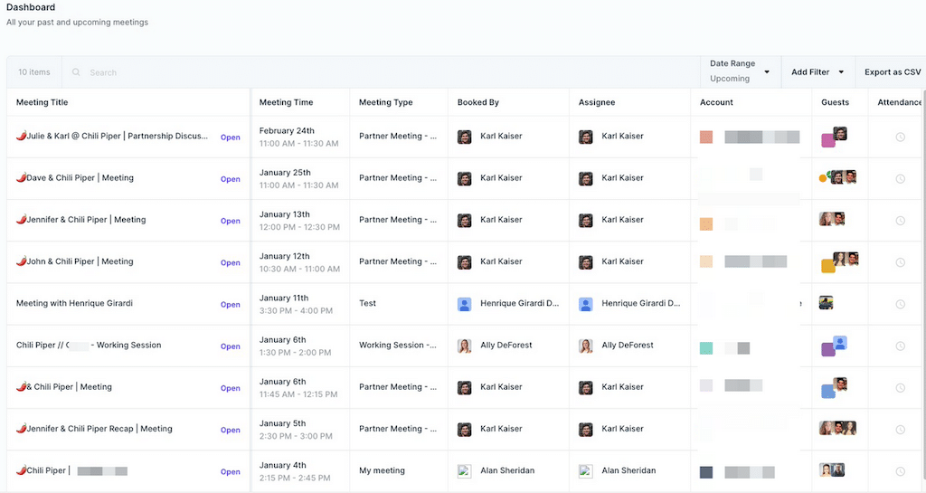Click attendance clock icon for February 24th meeting

[900, 137]
